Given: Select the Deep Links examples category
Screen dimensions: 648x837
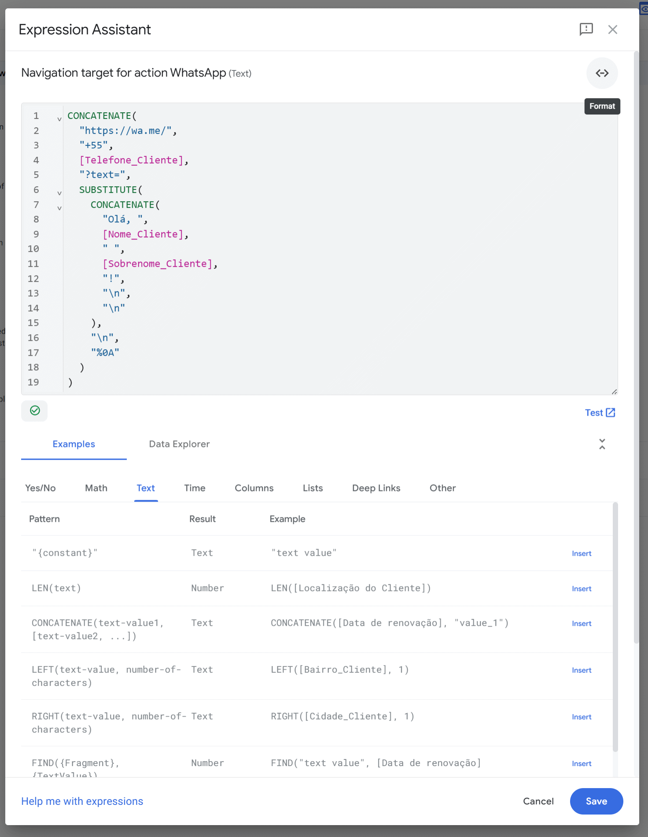Looking at the screenshot, I should (376, 488).
